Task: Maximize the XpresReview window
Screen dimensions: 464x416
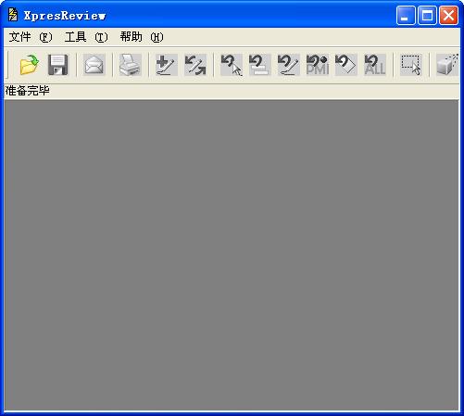Action: click(x=427, y=15)
